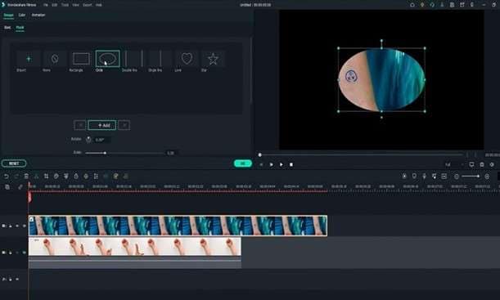The image size is (500, 300).
Task: Click the record voiceover microphone icon
Action: pos(424,176)
